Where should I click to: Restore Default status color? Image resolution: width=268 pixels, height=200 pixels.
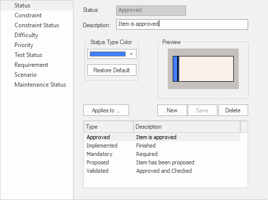coord(112,70)
